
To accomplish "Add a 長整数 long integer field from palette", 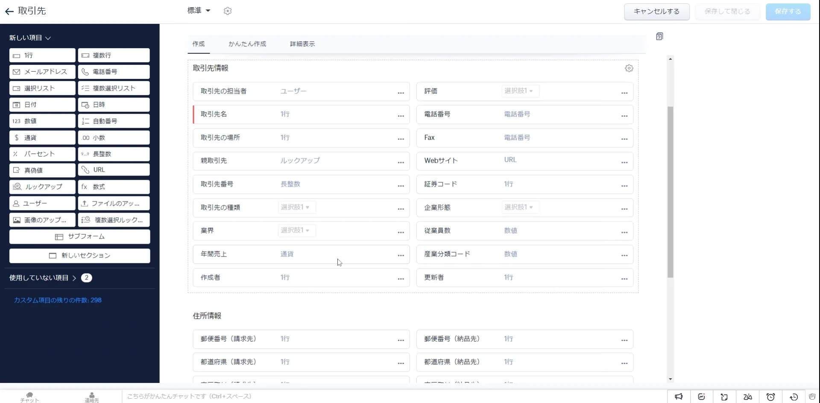I will 114,154.
